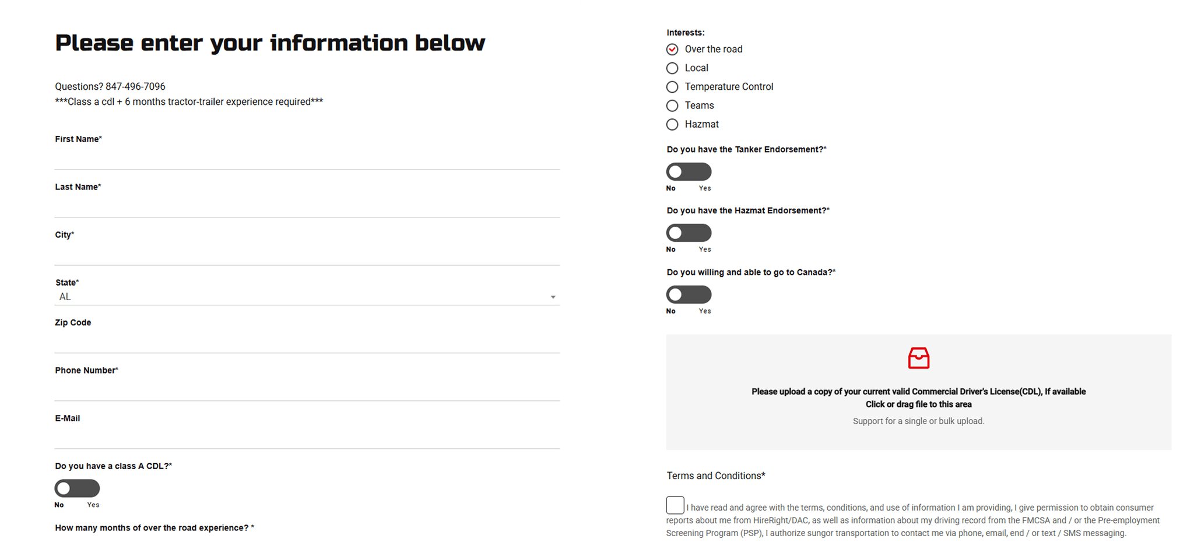Open the State dropdown showing AL
This screenshot has height=556, width=1194.
pyautogui.click(x=307, y=296)
